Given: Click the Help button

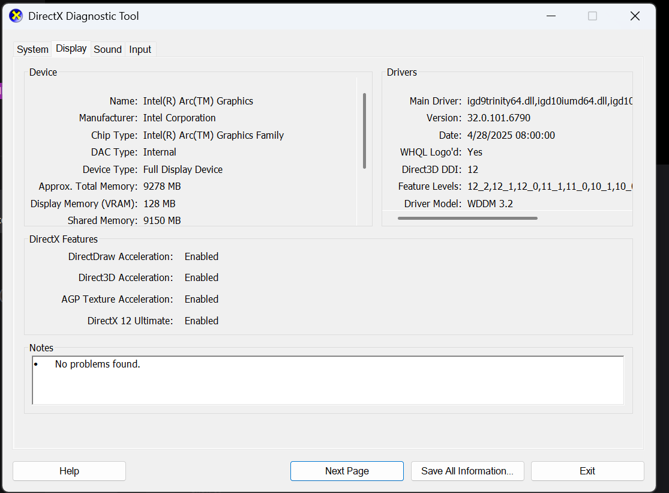Looking at the screenshot, I should coord(69,471).
